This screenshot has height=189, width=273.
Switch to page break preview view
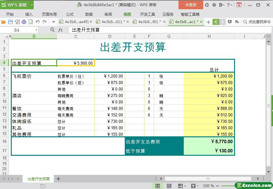pyautogui.click(x=169, y=186)
